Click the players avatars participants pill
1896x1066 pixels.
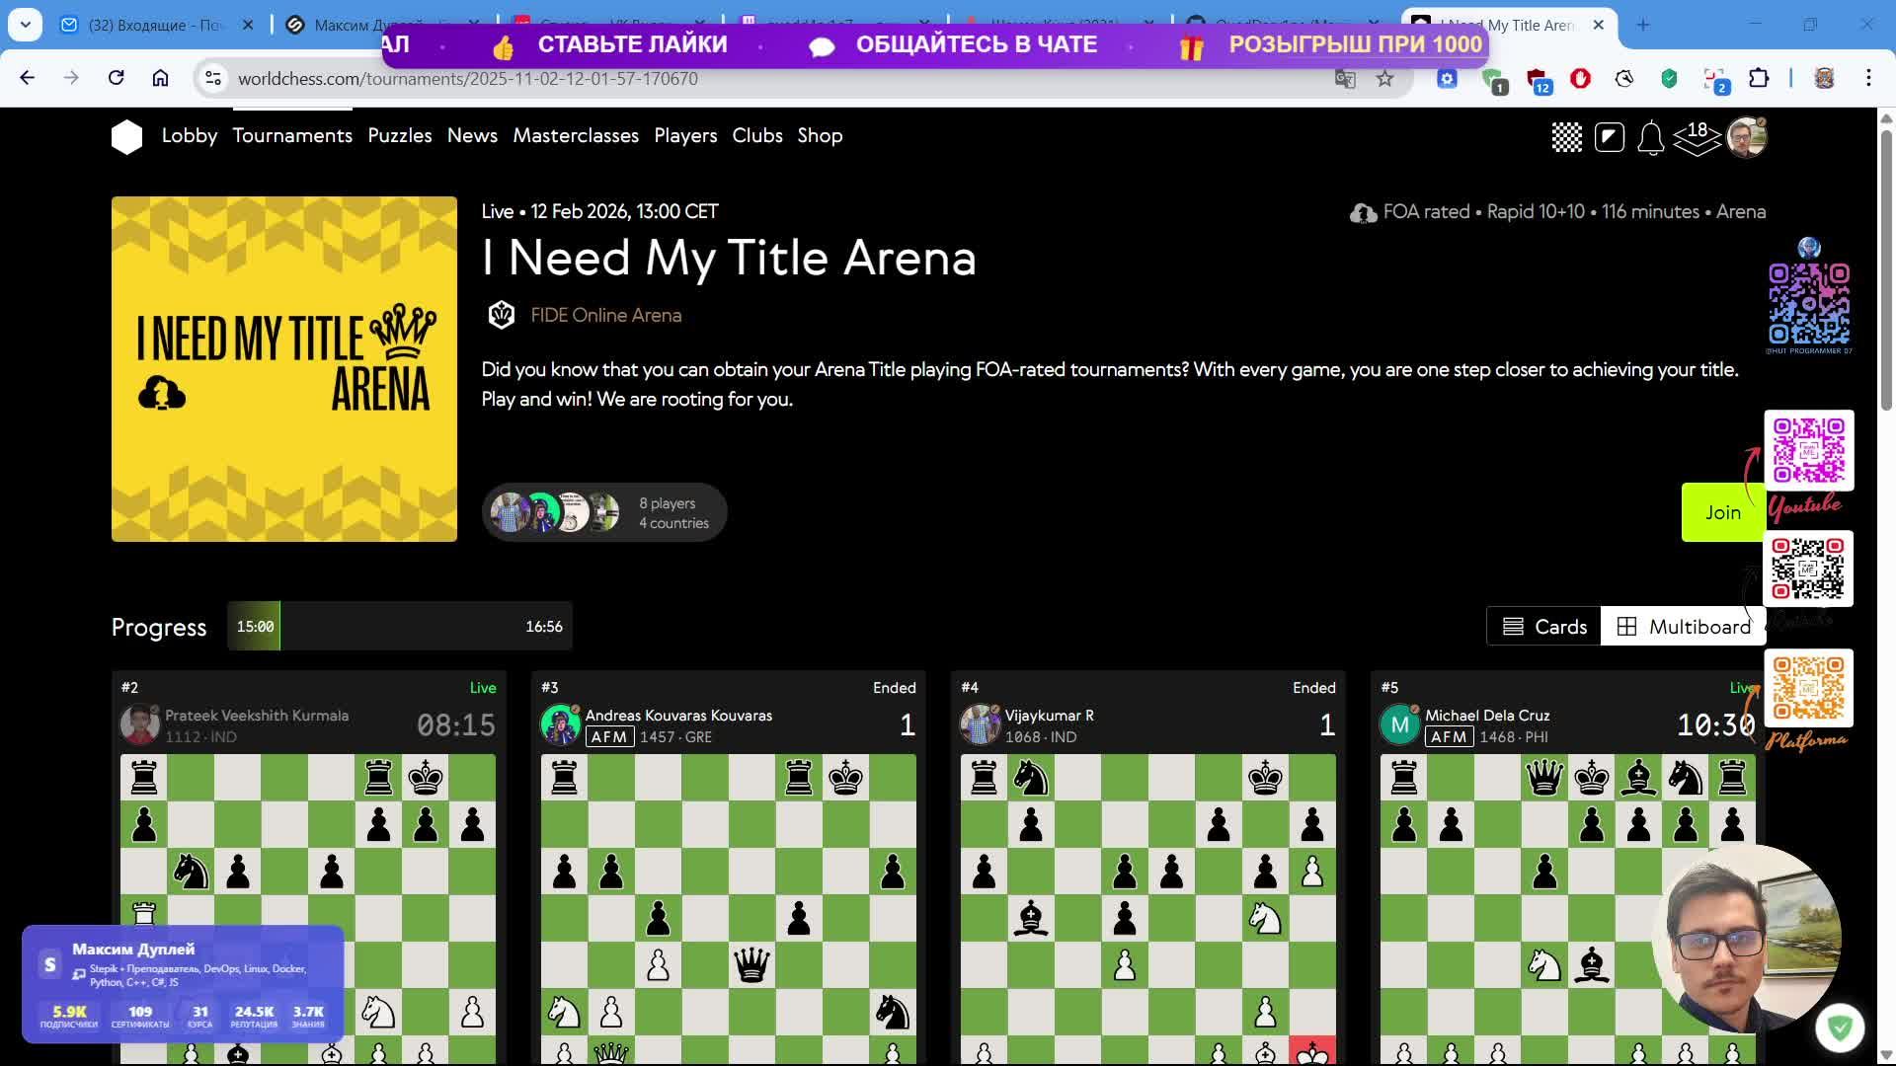(x=603, y=512)
